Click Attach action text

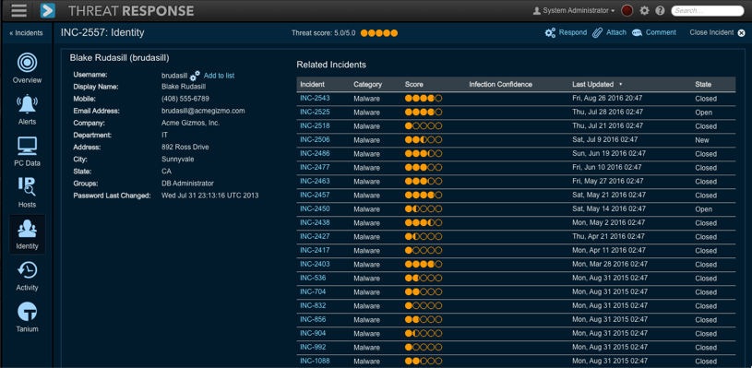pos(616,32)
